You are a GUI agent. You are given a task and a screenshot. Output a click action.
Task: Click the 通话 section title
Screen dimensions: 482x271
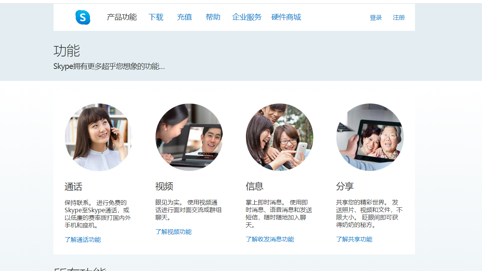(74, 186)
